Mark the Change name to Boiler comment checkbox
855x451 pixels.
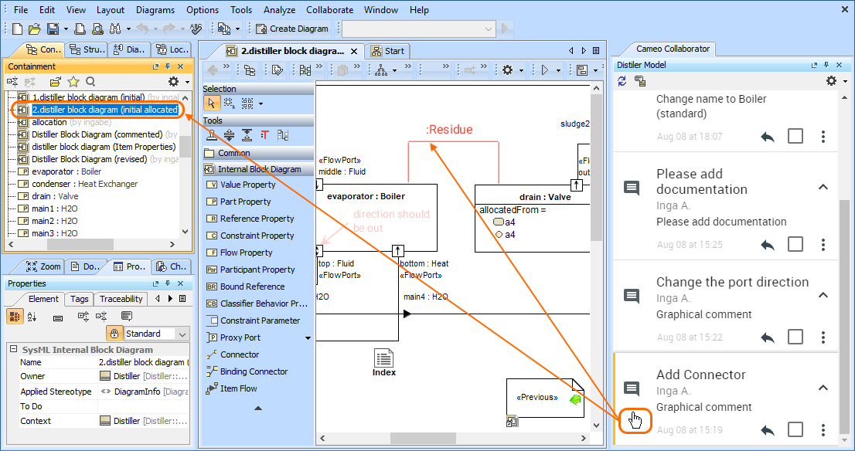pyautogui.click(x=795, y=137)
